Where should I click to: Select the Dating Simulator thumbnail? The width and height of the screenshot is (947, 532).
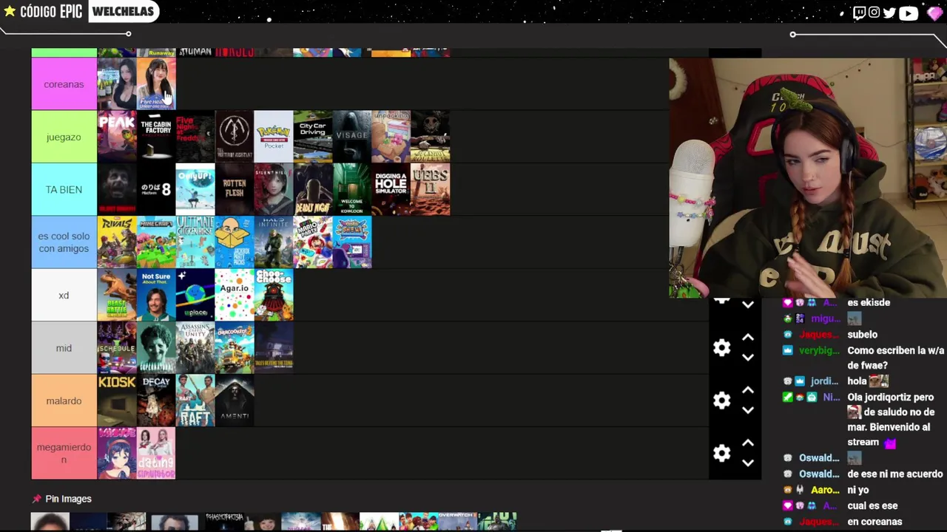click(156, 453)
